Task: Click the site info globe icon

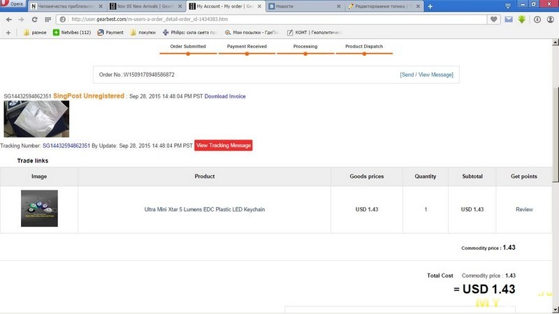Action: coord(63,20)
